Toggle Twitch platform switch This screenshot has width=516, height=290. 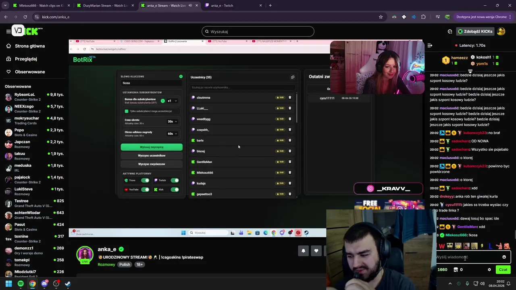coord(175,180)
